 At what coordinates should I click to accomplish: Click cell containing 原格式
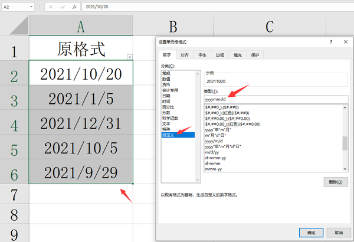click(x=81, y=48)
